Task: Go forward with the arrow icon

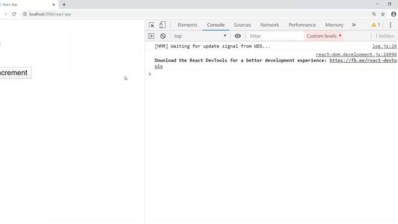Action: point(6,14)
